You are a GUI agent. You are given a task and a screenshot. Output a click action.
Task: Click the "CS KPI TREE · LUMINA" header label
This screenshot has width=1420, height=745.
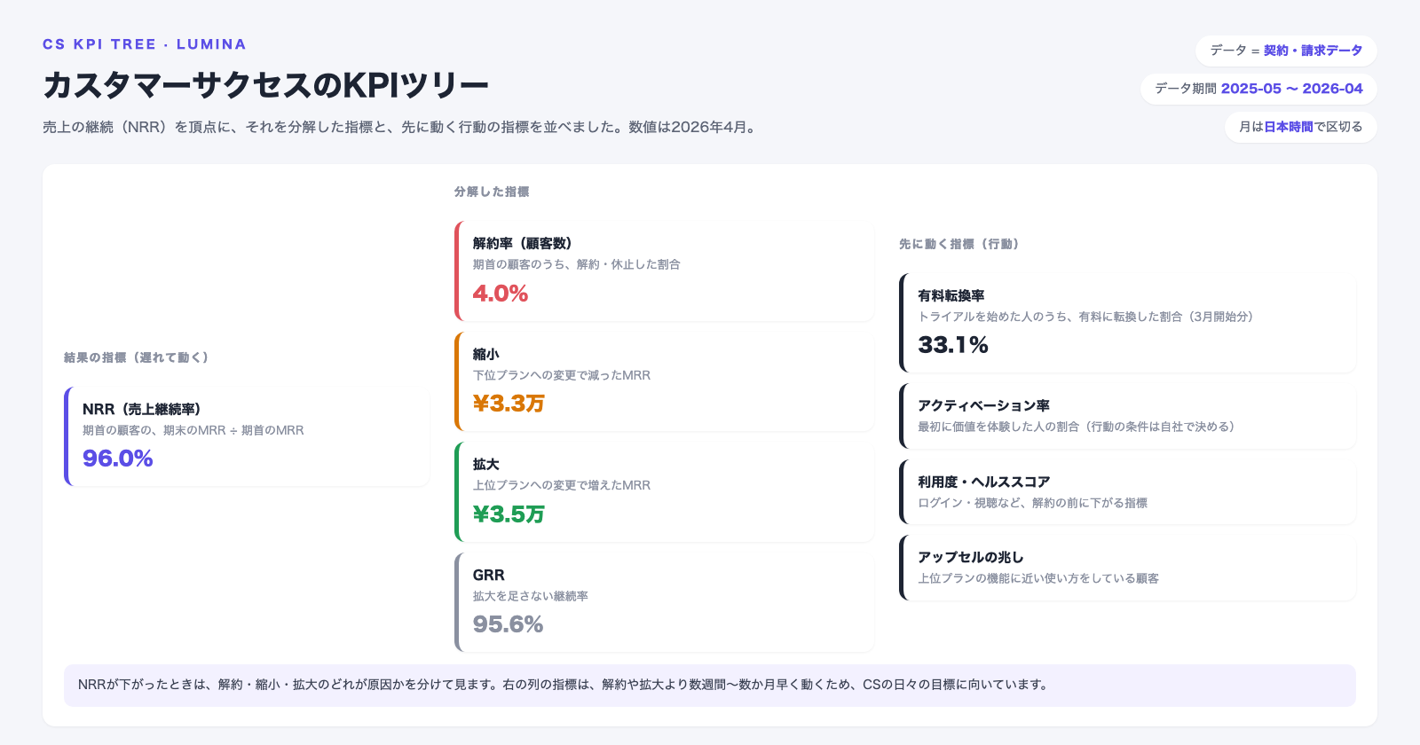[145, 44]
